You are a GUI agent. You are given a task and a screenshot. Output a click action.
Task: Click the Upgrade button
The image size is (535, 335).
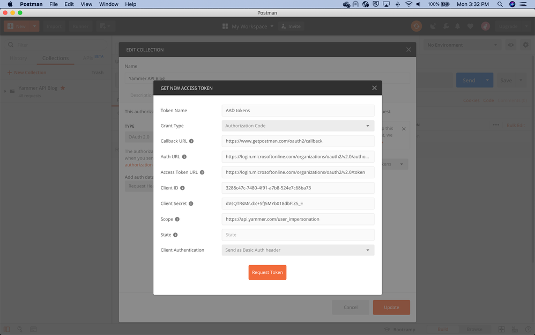pos(508,26)
